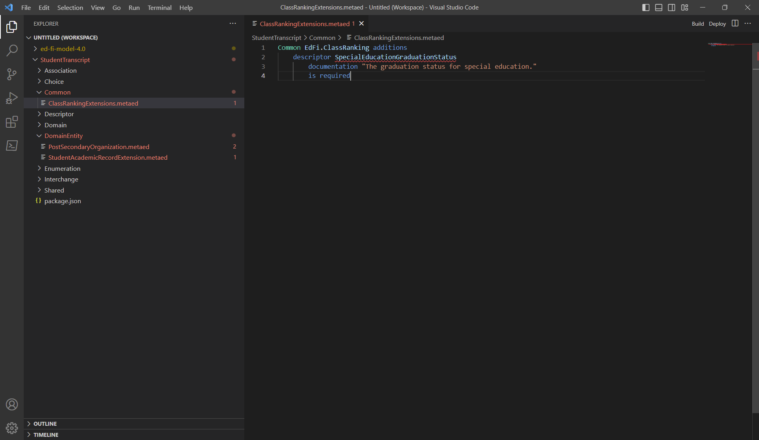Open the terminal-style panel icon in activity bar
This screenshot has height=440, width=759.
click(x=12, y=145)
